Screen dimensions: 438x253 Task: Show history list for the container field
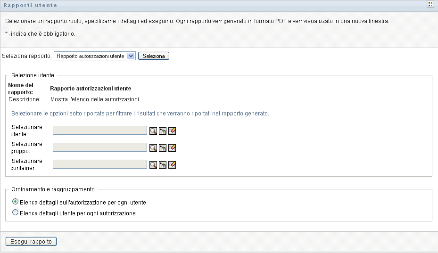[x=163, y=165]
